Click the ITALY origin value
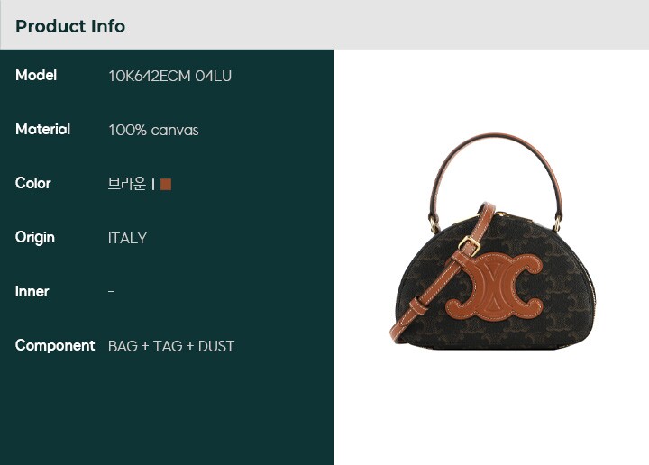Screen dimensions: 649x465 [127, 238]
